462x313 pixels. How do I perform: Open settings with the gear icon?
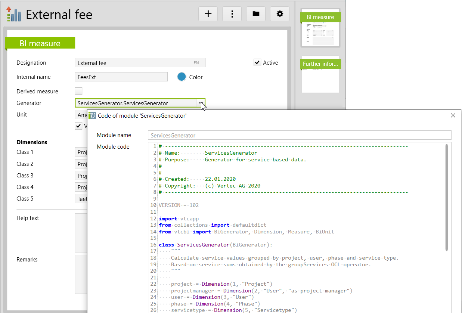[280, 14]
